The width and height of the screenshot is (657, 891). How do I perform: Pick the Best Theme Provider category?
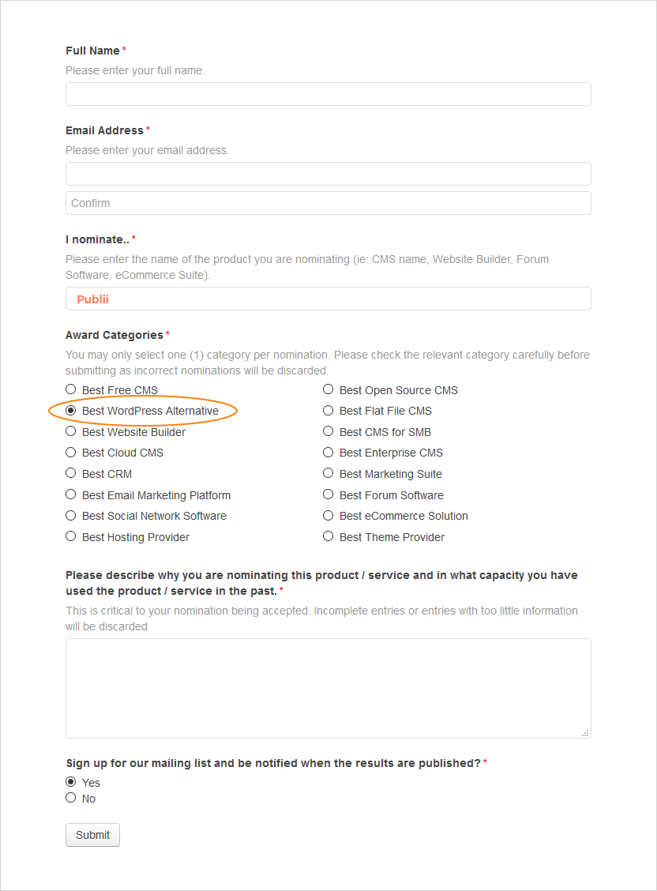328,536
